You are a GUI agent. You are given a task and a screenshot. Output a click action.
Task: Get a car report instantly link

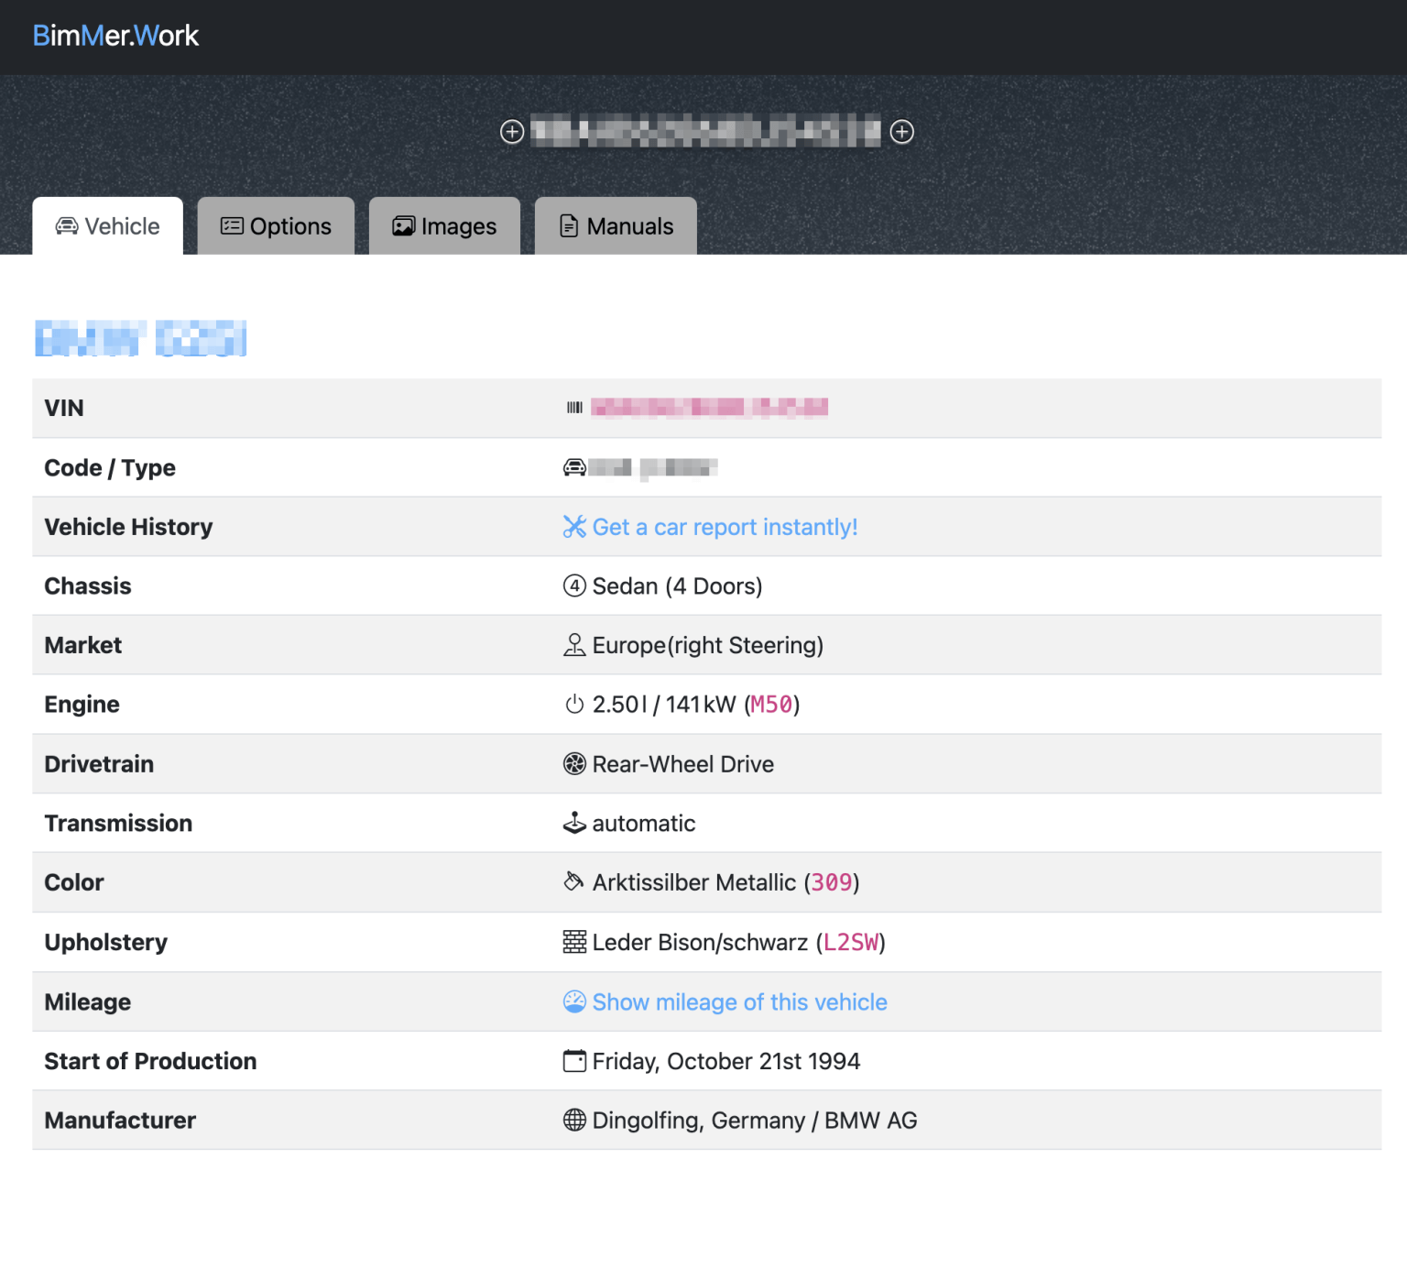coord(725,527)
